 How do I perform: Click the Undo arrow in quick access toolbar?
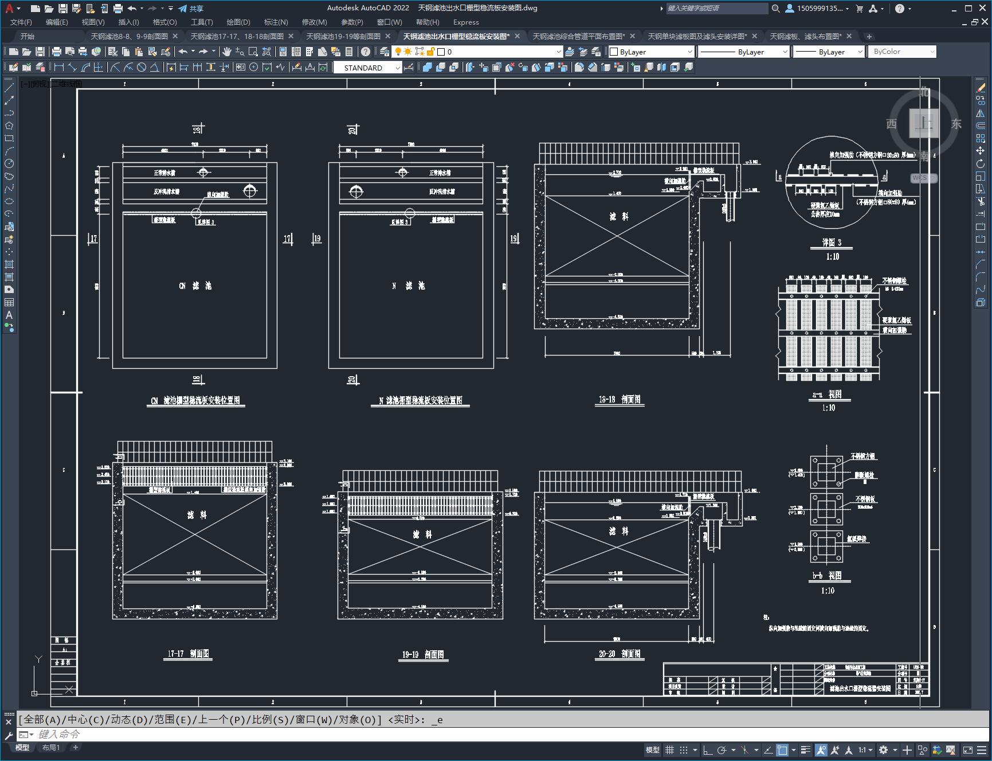(x=132, y=8)
